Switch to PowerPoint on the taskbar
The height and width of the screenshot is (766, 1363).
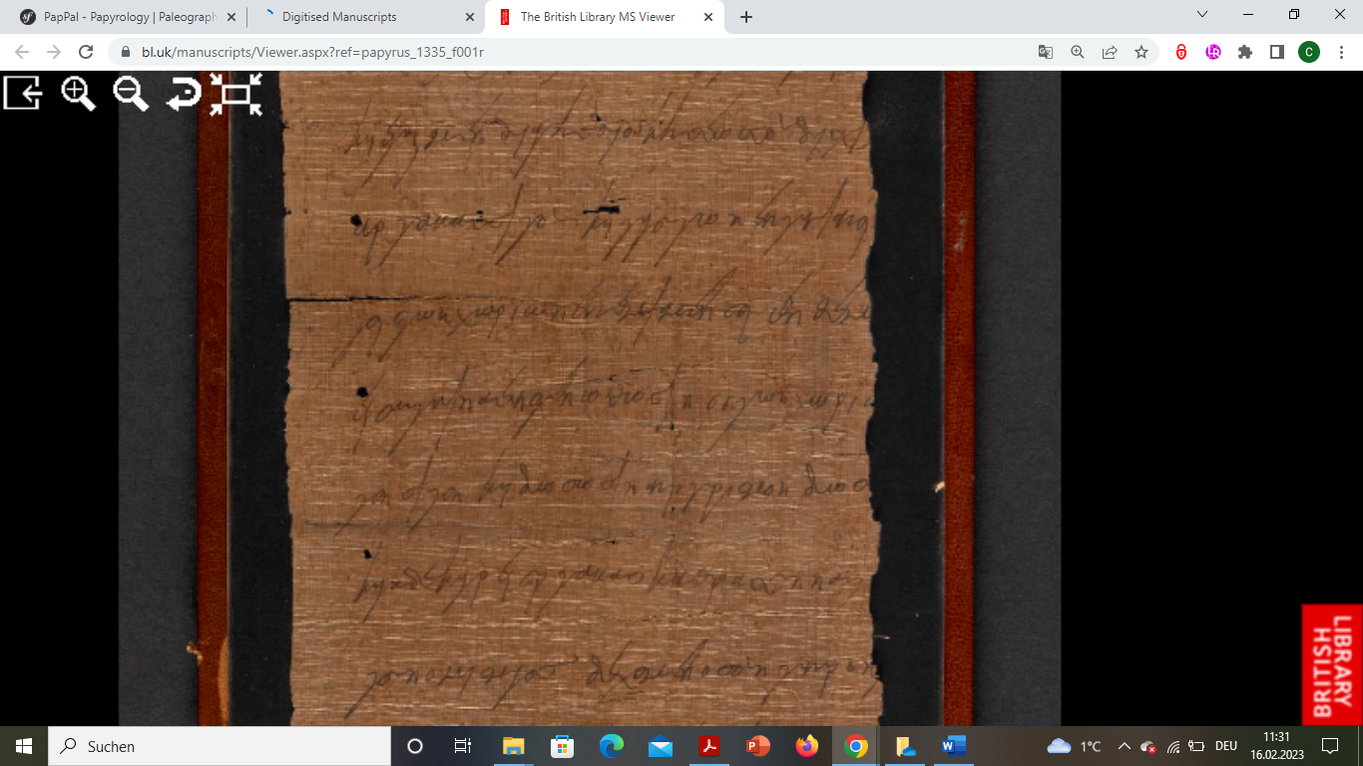click(x=757, y=746)
